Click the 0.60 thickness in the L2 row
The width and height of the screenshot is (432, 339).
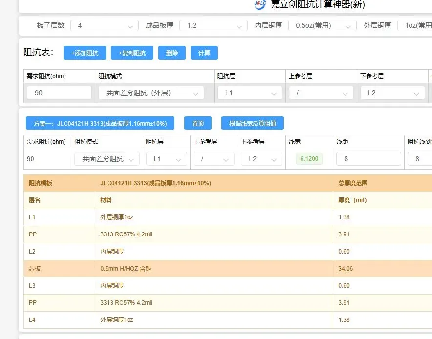(x=344, y=252)
